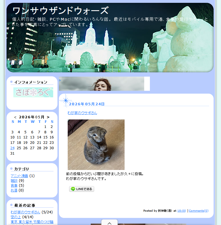Click the カテゴリ section heading

22,169
